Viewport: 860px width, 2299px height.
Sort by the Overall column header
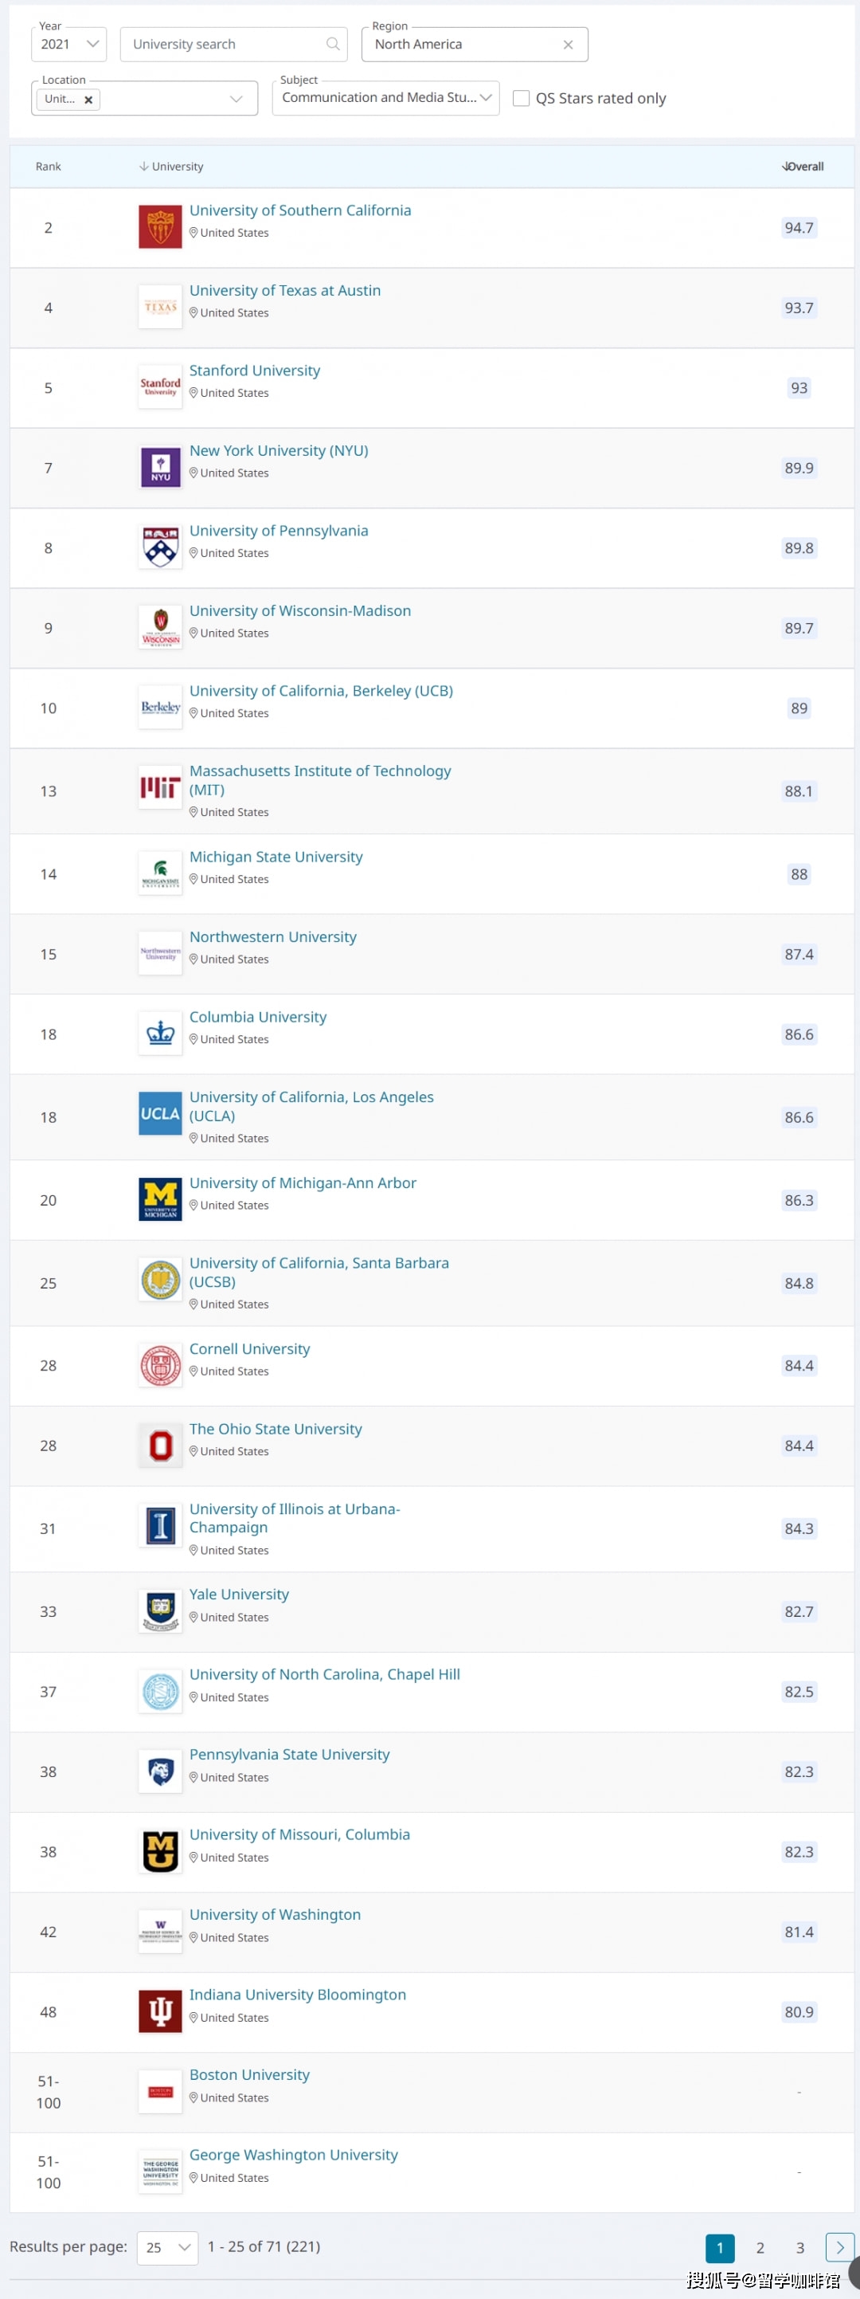(803, 167)
